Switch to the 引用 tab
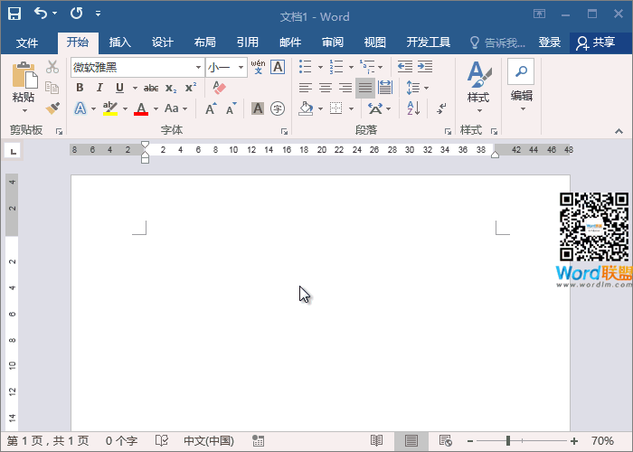Viewport: 633px width, 452px height. (x=247, y=42)
